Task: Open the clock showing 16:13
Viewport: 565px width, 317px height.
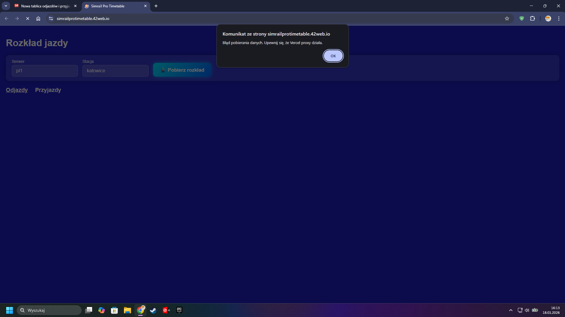Action: (x=551, y=310)
